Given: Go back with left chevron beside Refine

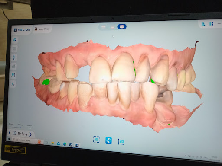Looking at the screenshot, I should [x=10, y=133].
